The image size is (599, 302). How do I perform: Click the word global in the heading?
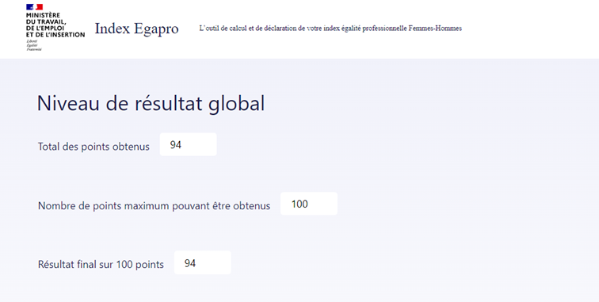(236, 103)
